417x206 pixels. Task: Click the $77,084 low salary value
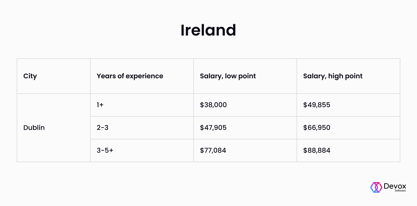click(x=213, y=150)
